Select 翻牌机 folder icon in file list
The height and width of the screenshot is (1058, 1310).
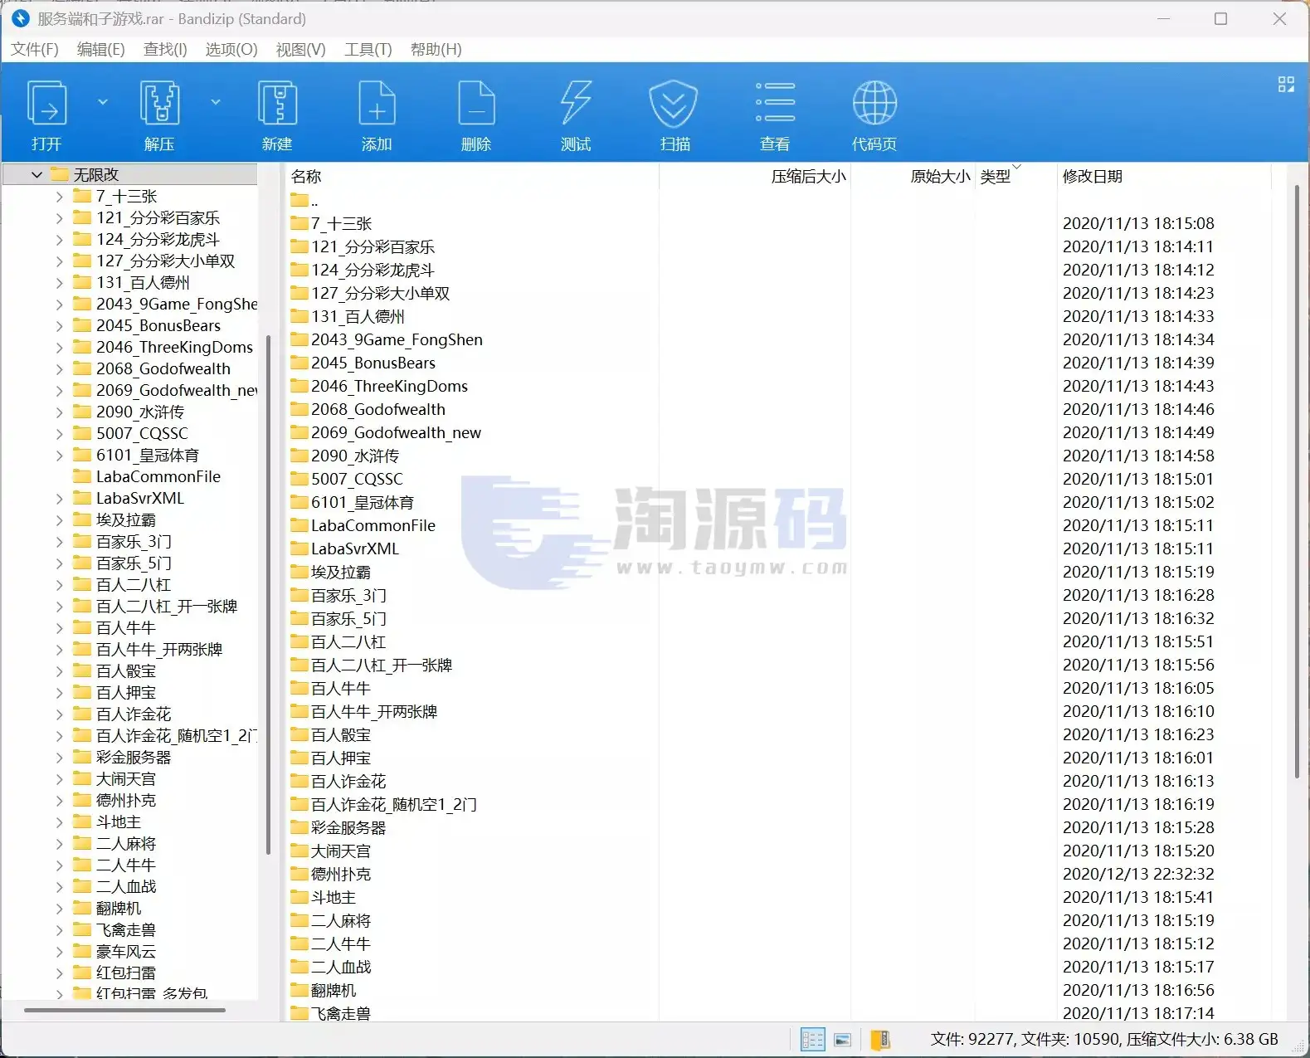point(299,990)
